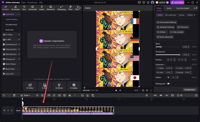Image resolution: width=200 pixels, height=122 pixels.
Task: Open the AI-Avatar tool
Action: tap(15, 8)
